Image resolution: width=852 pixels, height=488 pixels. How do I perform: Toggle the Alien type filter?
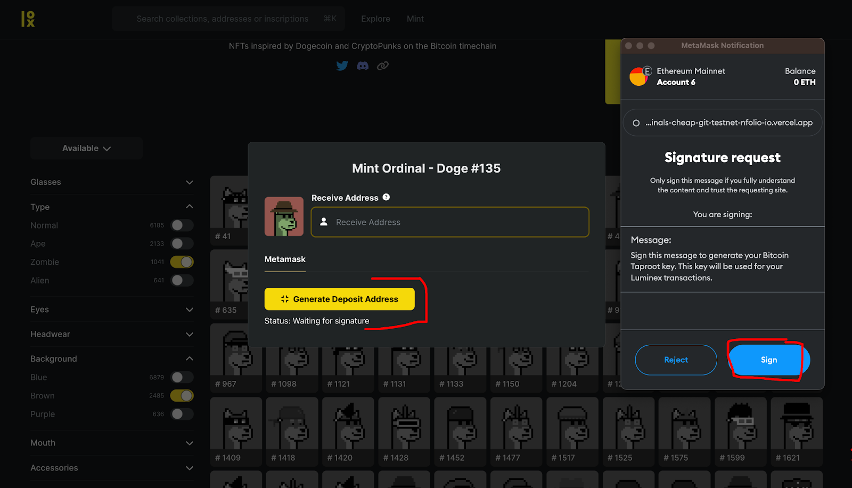[182, 280]
